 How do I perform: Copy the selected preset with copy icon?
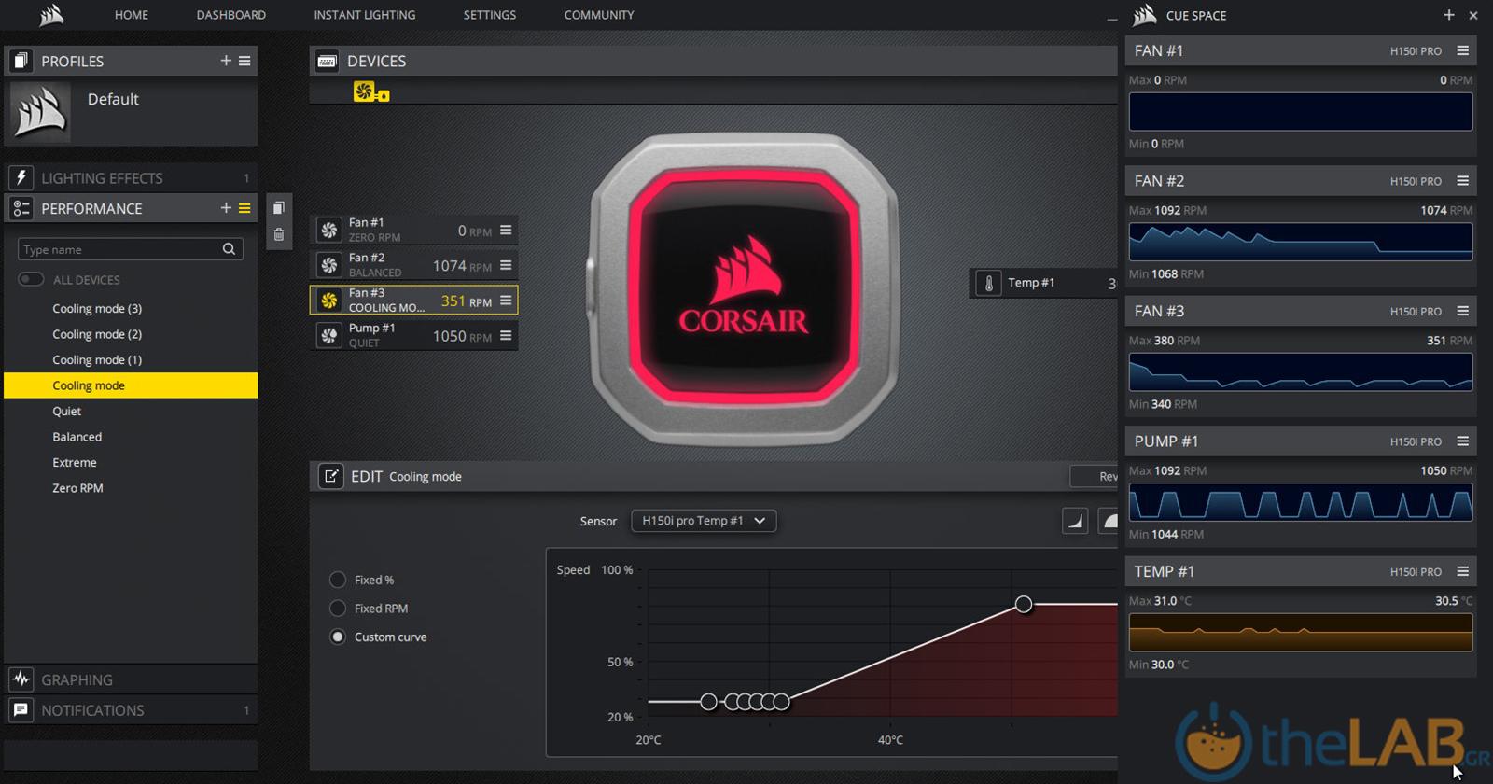278,208
